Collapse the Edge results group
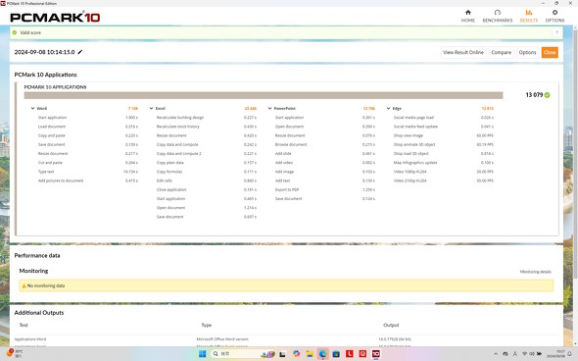The width and height of the screenshot is (578, 361). [x=388, y=109]
